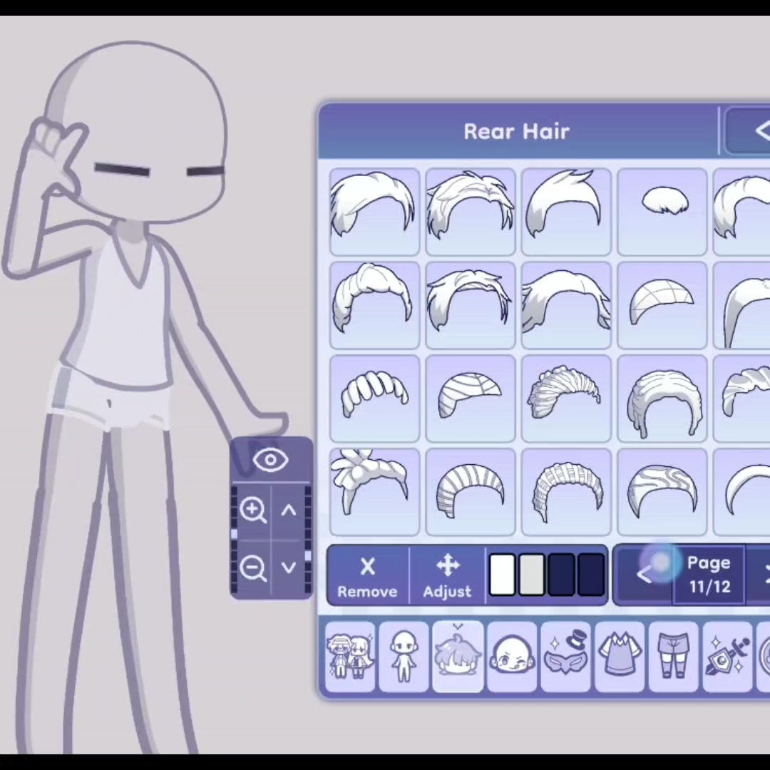This screenshot has width=770, height=770.
Task: Open the sword props category icon
Action: 727,657
